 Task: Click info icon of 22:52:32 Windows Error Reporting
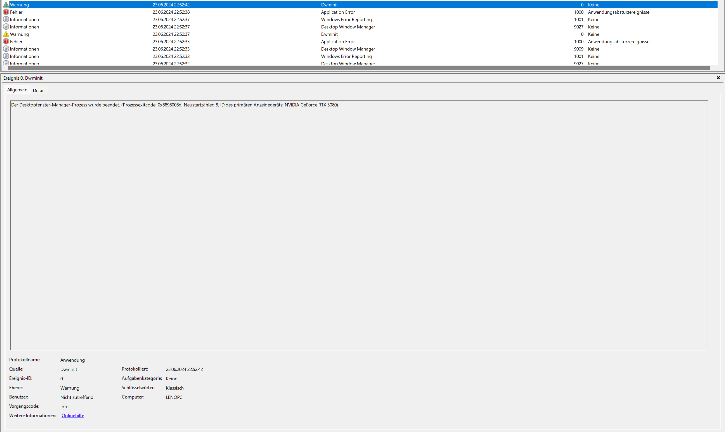[6, 56]
